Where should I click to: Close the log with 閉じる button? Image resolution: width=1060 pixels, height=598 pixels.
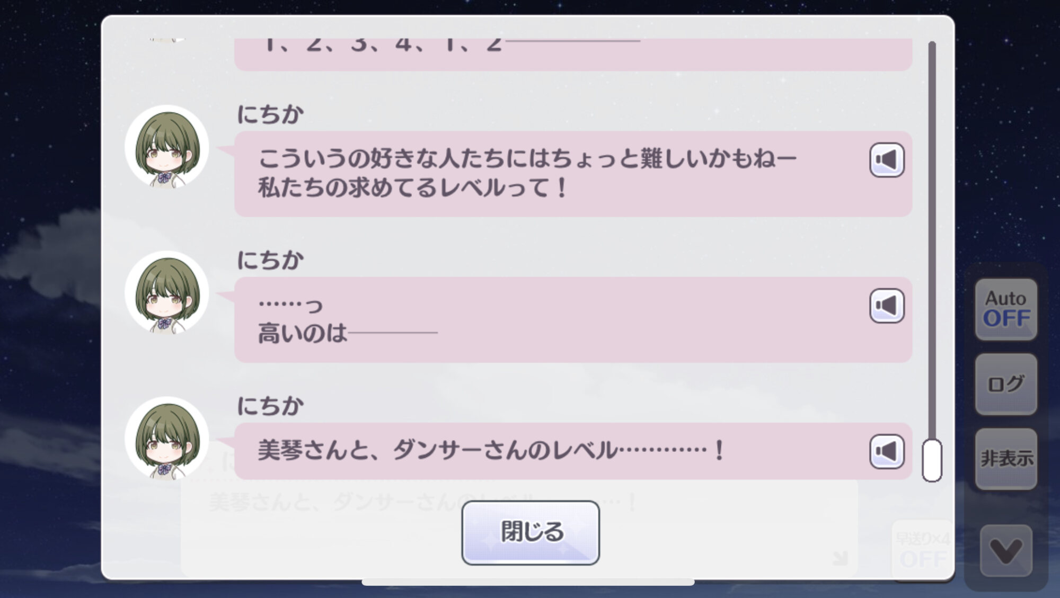531,532
